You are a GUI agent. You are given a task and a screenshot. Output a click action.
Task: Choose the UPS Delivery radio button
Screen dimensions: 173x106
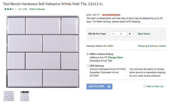click(x=88, y=66)
